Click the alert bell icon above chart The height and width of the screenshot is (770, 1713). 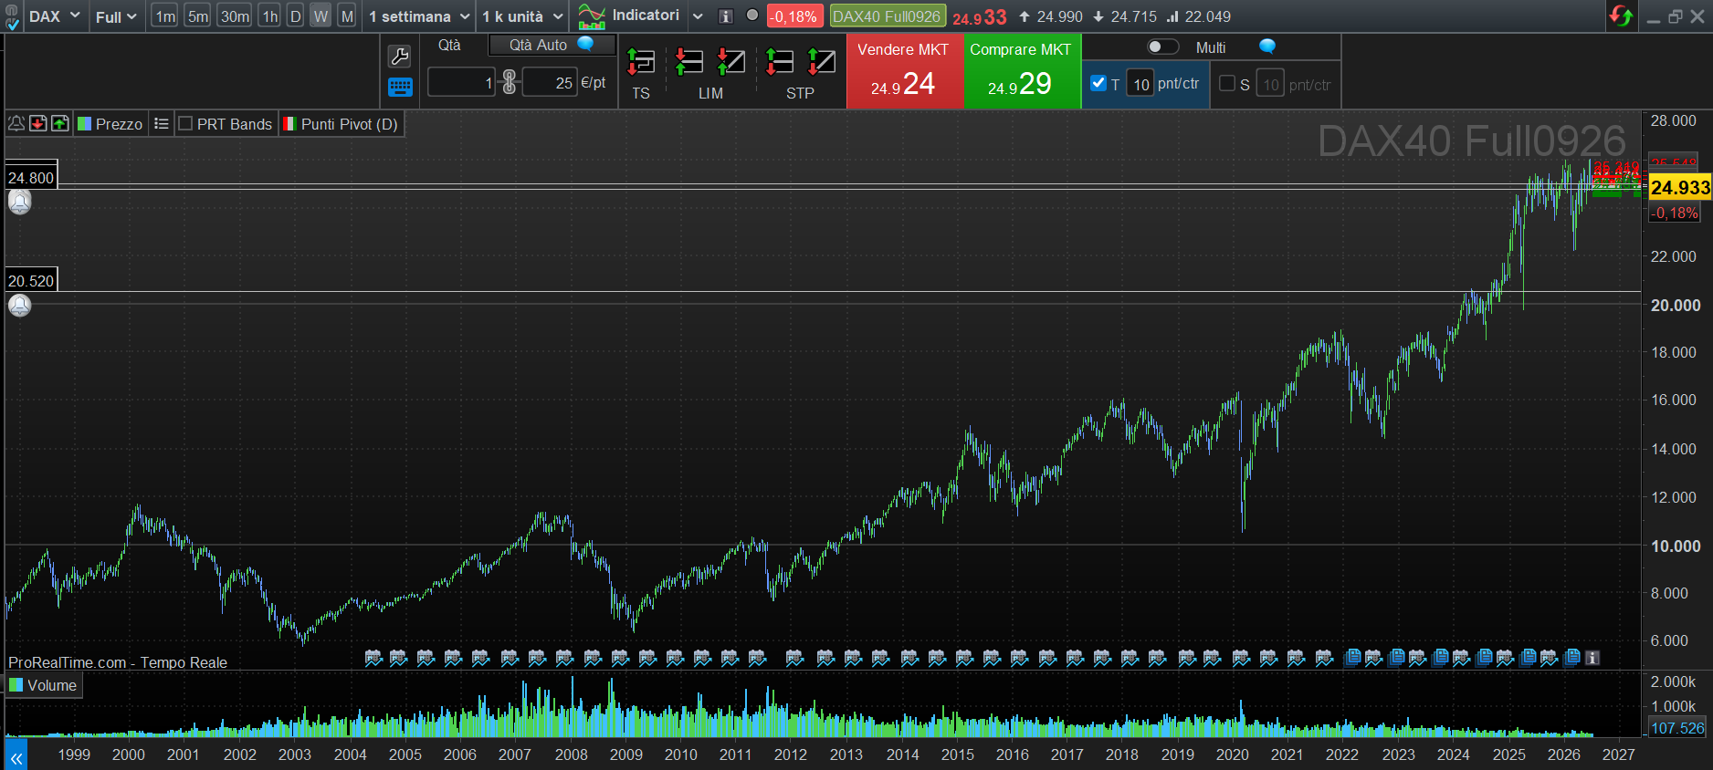tap(16, 124)
